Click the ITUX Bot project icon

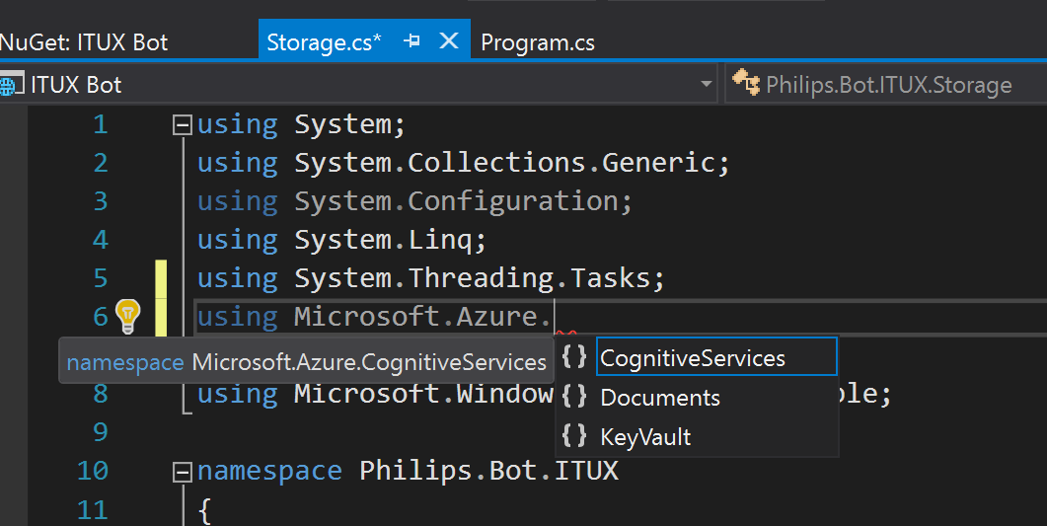click(x=8, y=86)
